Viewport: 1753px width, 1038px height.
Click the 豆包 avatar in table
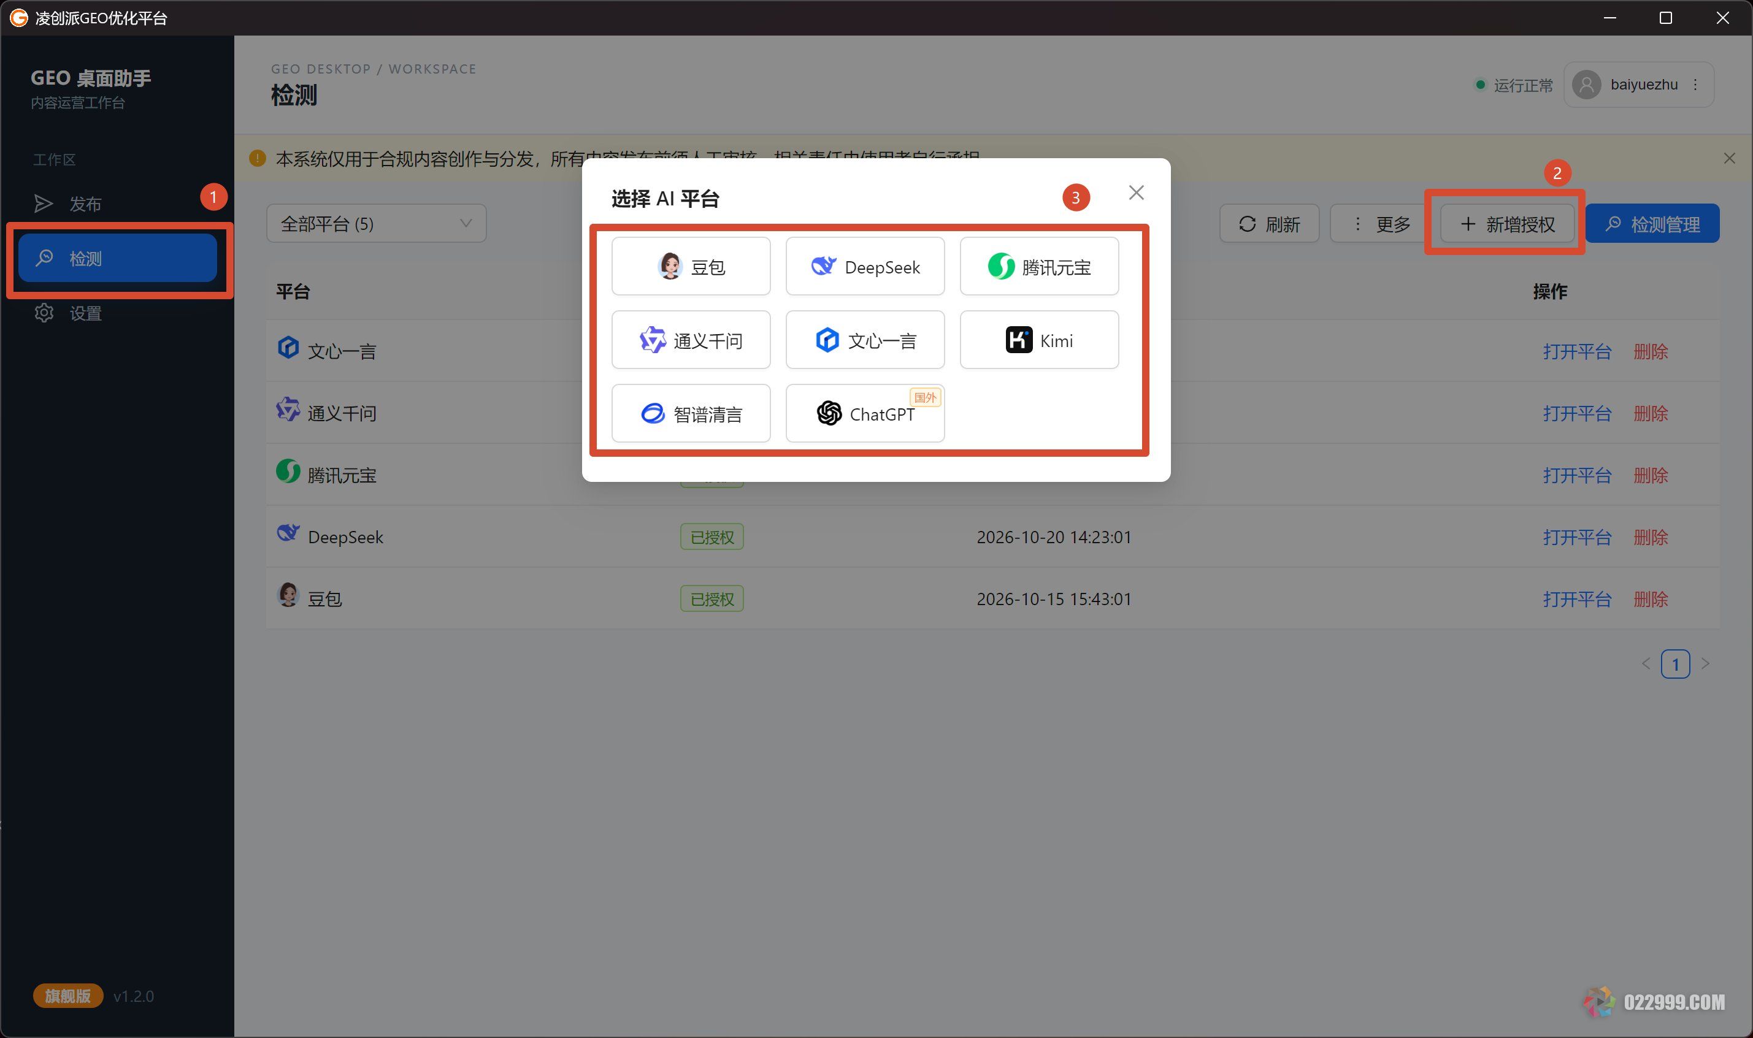[x=288, y=595]
